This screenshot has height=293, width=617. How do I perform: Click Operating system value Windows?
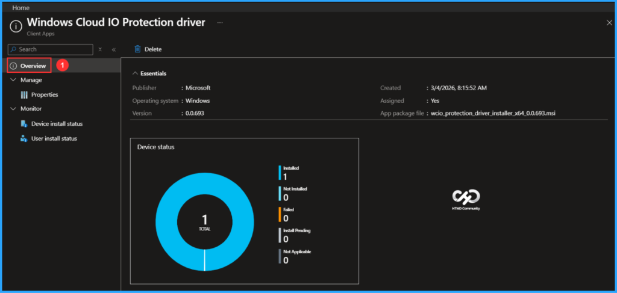click(198, 100)
